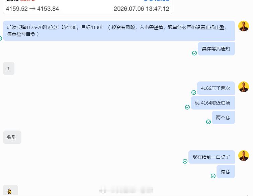Click read-receipt check beside 4166压了两次
253x196 pixels.
tap(194, 92)
